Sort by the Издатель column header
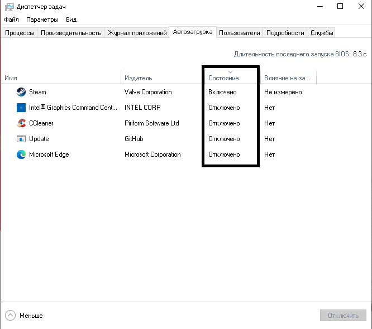The width and height of the screenshot is (372, 329). coord(139,78)
